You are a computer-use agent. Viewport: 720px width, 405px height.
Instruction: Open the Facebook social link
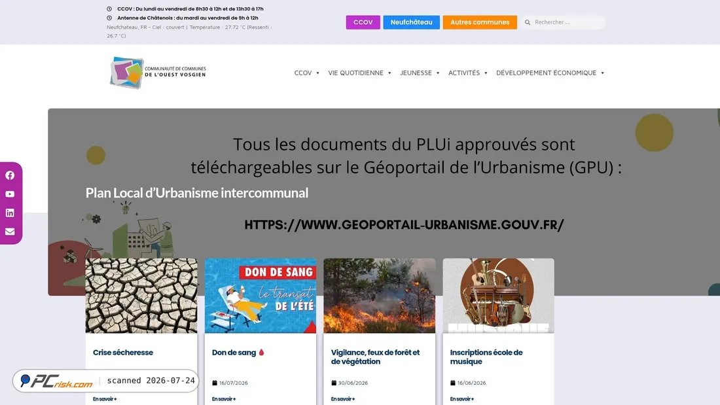coord(10,175)
